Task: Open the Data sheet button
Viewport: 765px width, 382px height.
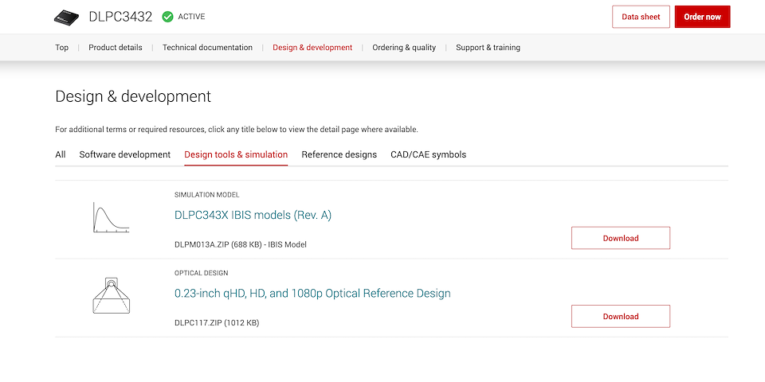Action: (641, 17)
